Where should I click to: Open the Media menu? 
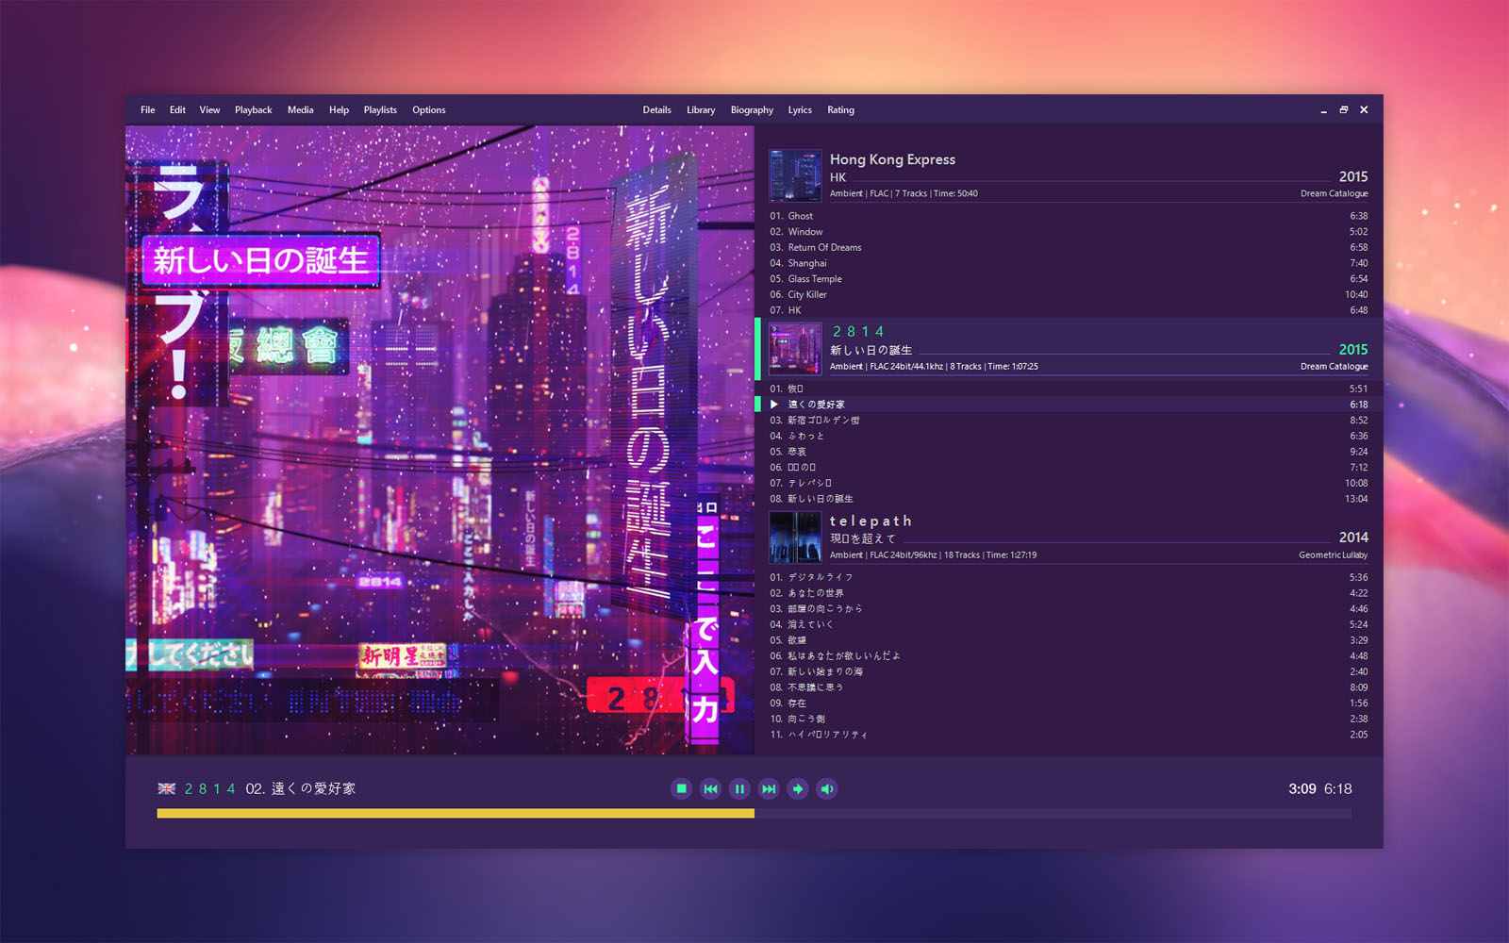coord(301,110)
